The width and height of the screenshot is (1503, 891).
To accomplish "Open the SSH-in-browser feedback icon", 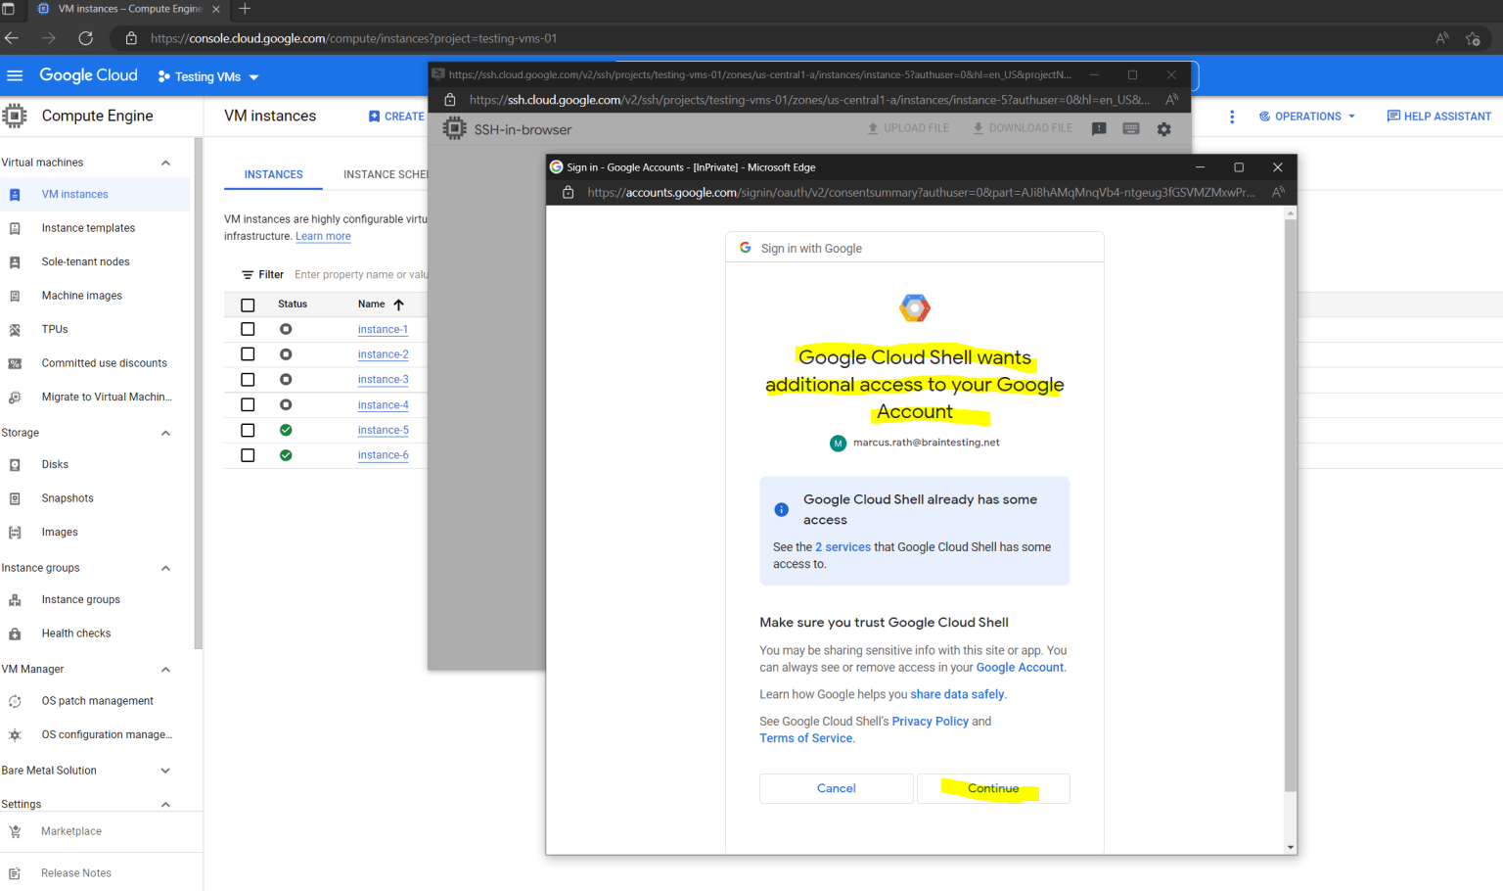I will [x=1097, y=128].
